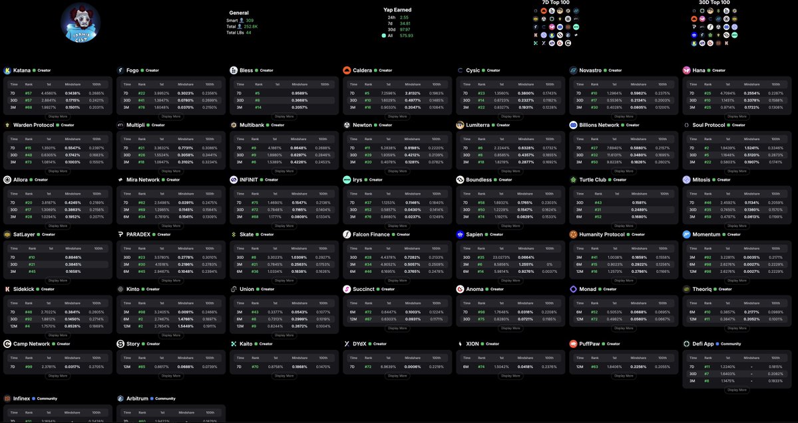Click the 7D Top 100 heading
The image size is (798, 423).
pos(556,3)
